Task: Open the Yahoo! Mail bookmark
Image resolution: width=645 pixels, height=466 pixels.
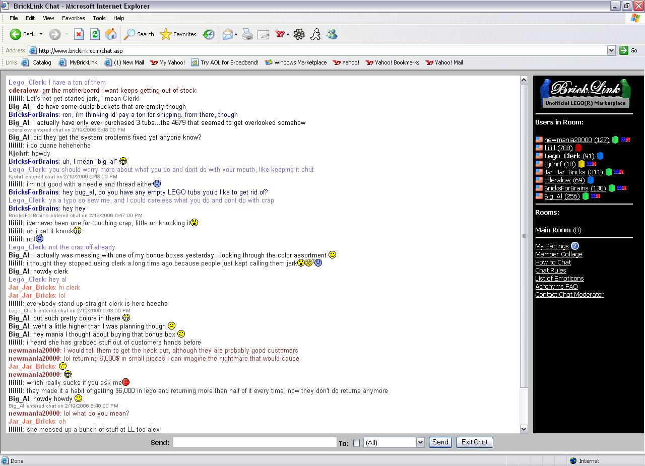Action: [x=444, y=62]
